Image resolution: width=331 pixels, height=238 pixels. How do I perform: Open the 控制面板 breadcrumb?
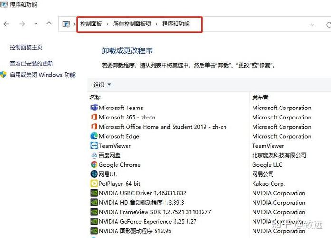[91, 24]
